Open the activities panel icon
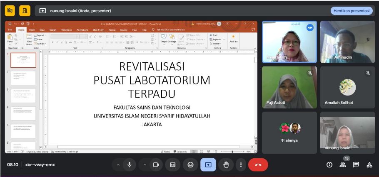The width and height of the screenshot is (379, 177). click(x=369, y=165)
